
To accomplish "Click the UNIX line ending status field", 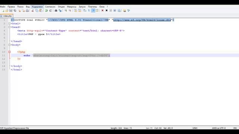I will pyautogui.click(x=195, y=128).
